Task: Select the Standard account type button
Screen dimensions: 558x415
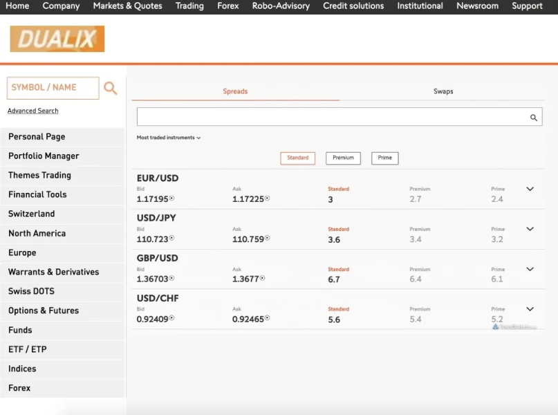Action: click(297, 158)
